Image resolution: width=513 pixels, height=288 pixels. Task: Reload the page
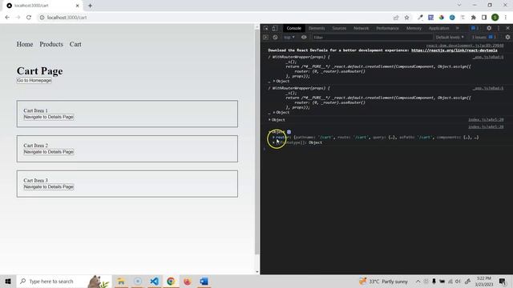click(29, 18)
